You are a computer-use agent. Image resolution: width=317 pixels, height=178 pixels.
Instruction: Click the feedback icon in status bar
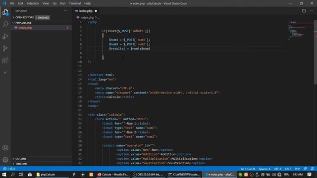[x=305, y=169]
